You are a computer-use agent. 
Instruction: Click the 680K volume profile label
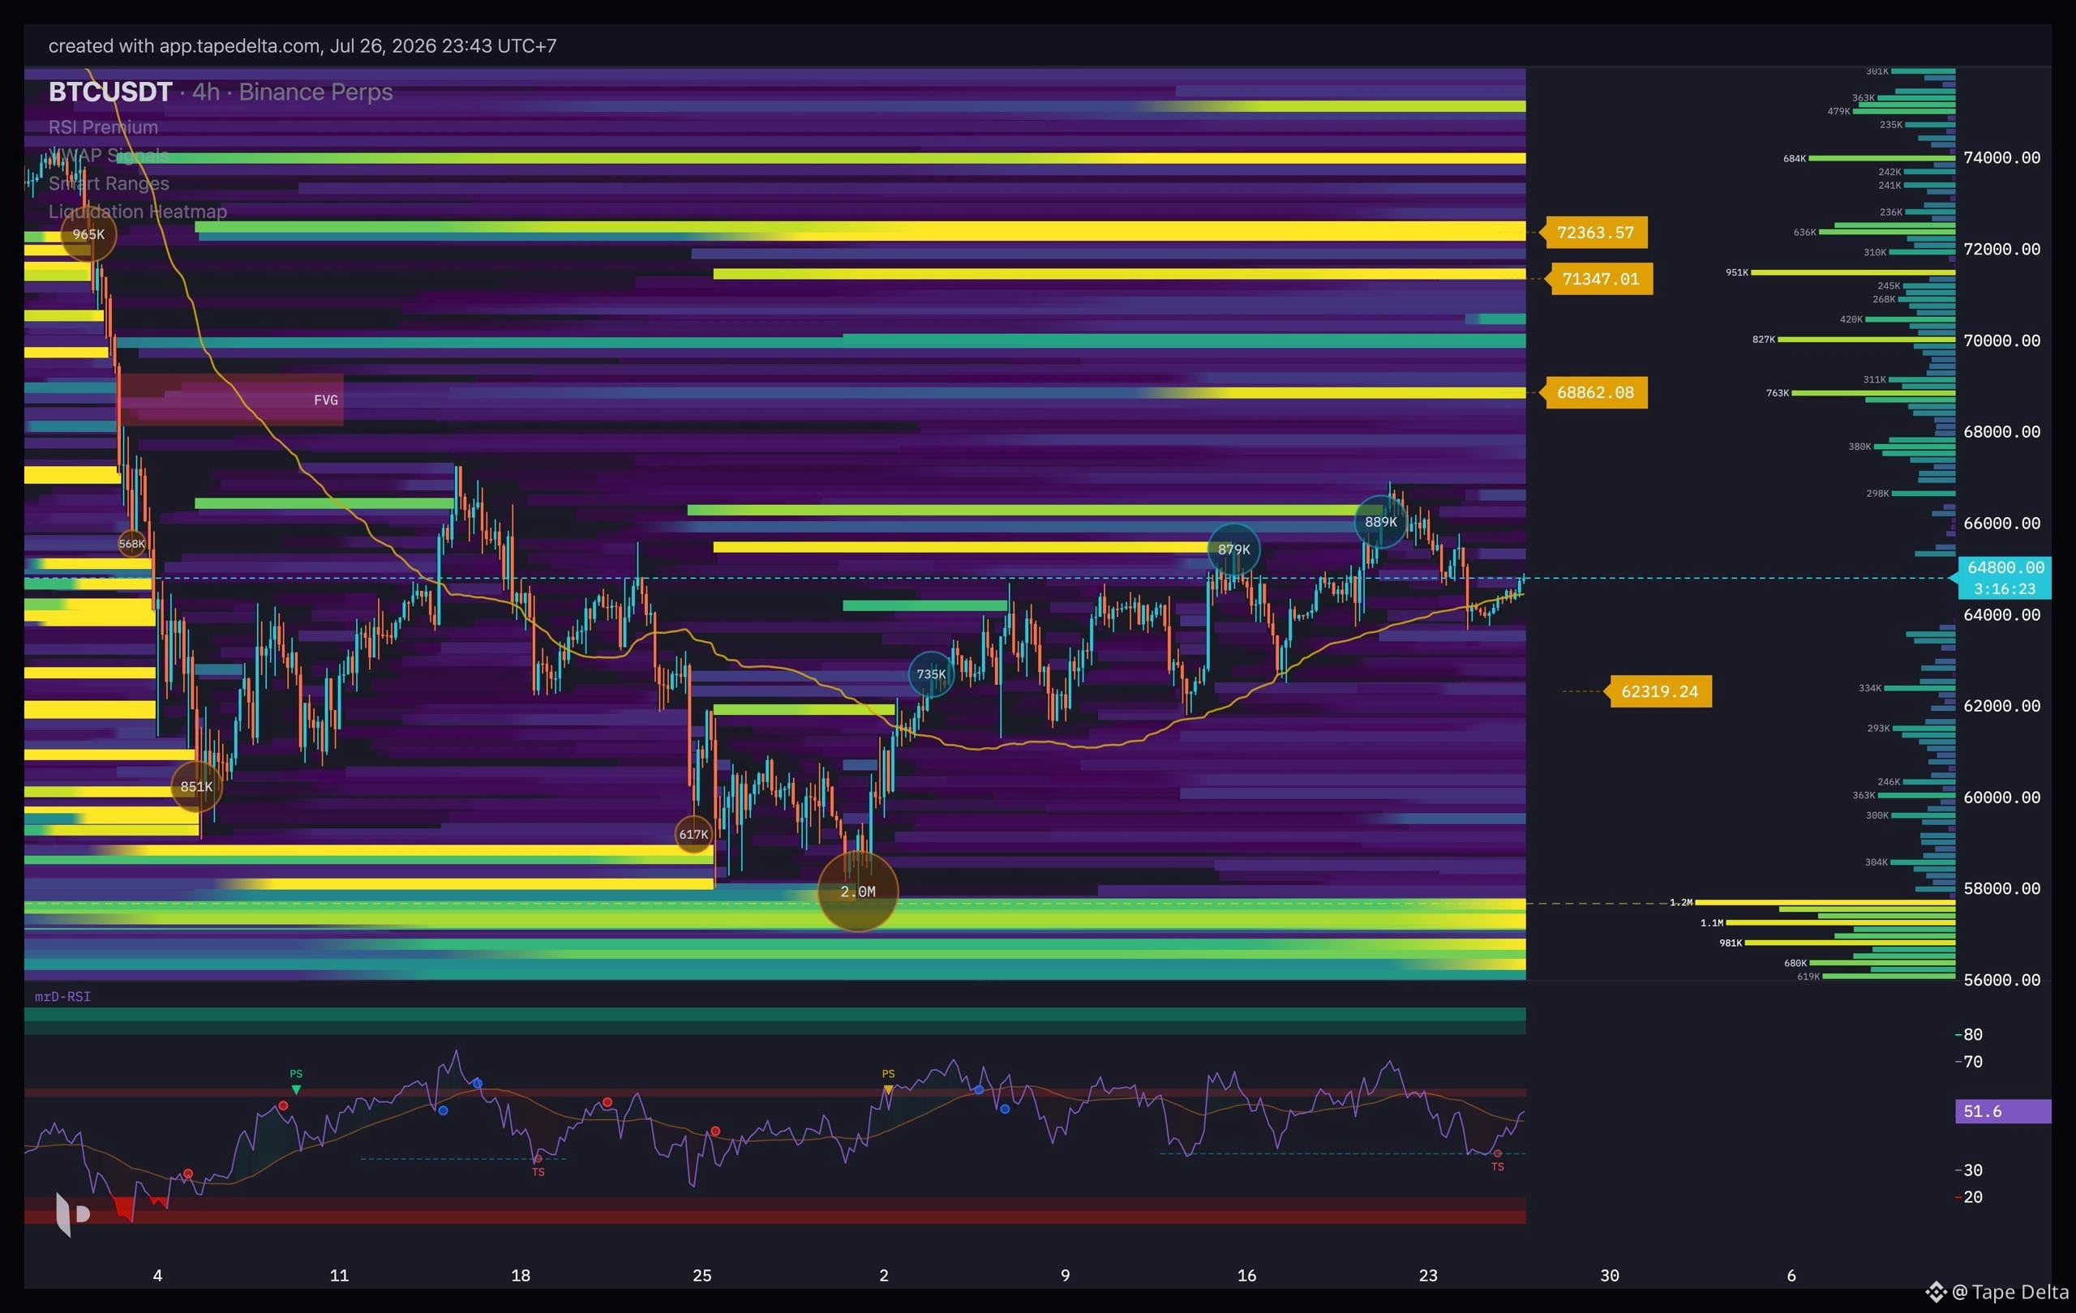point(1795,963)
